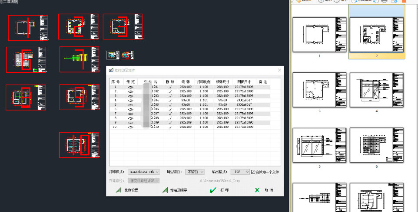This screenshot has width=418, height=212.
Task: Select page 5 thumbnail in PDF viewer
Action: [x=319, y=145]
